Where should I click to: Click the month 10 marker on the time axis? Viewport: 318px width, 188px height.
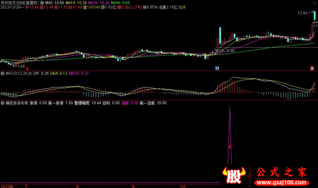[183, 186]
